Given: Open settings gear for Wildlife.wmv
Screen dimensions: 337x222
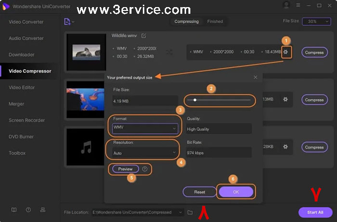Looking at the screenshot, I should coord(286,52).
